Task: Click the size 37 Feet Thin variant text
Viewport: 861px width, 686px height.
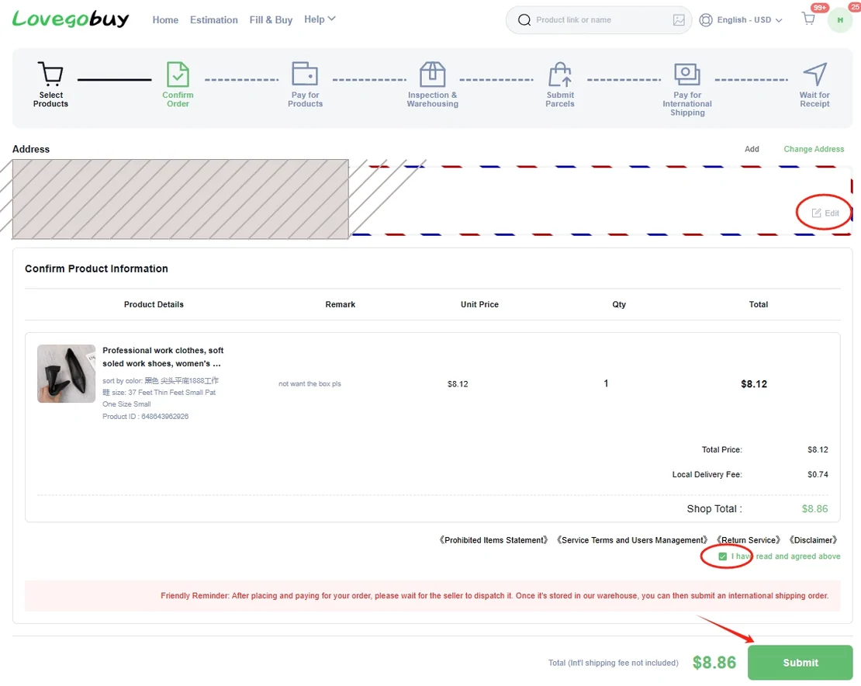Action: (x=161, y=392)
